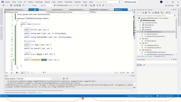The height and width of the screenshot is (102, 181).
Task: Open EFAPIRelationships.Models.Character navigation dropdown
Action: (68, 12)
